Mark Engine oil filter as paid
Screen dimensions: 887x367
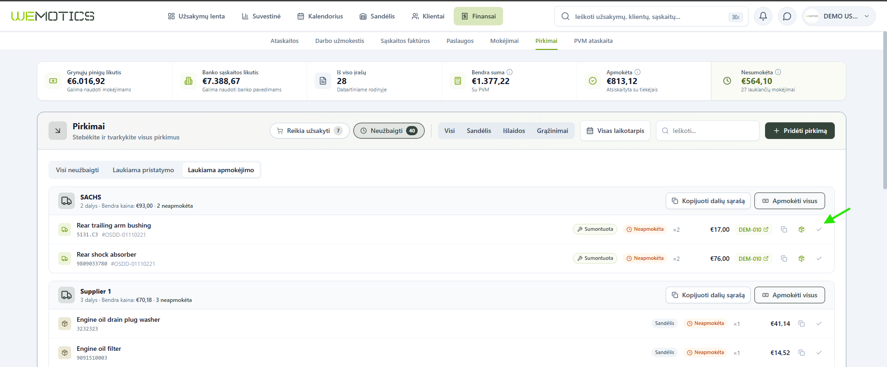819,353
